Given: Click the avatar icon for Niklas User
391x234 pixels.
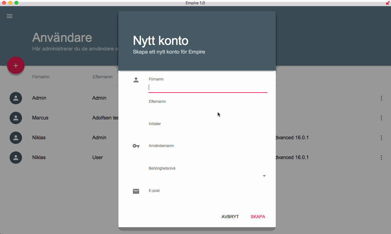Looking at the screenshot, I should [16, 158].
